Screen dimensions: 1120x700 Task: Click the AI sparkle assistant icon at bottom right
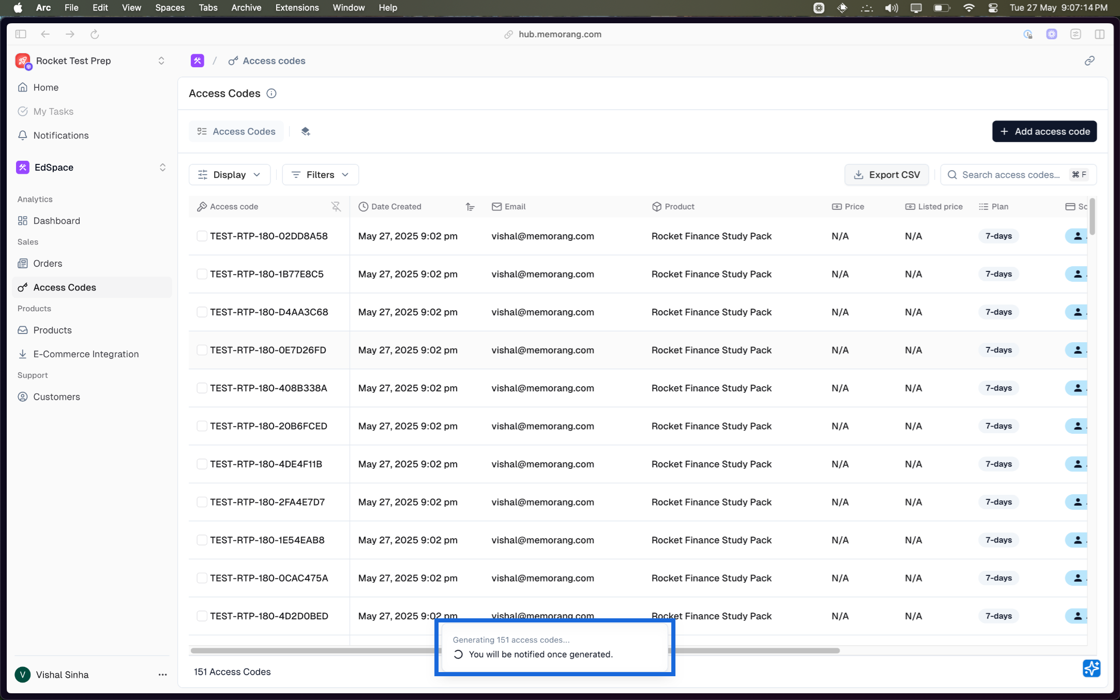click(x=1091, y=668)
